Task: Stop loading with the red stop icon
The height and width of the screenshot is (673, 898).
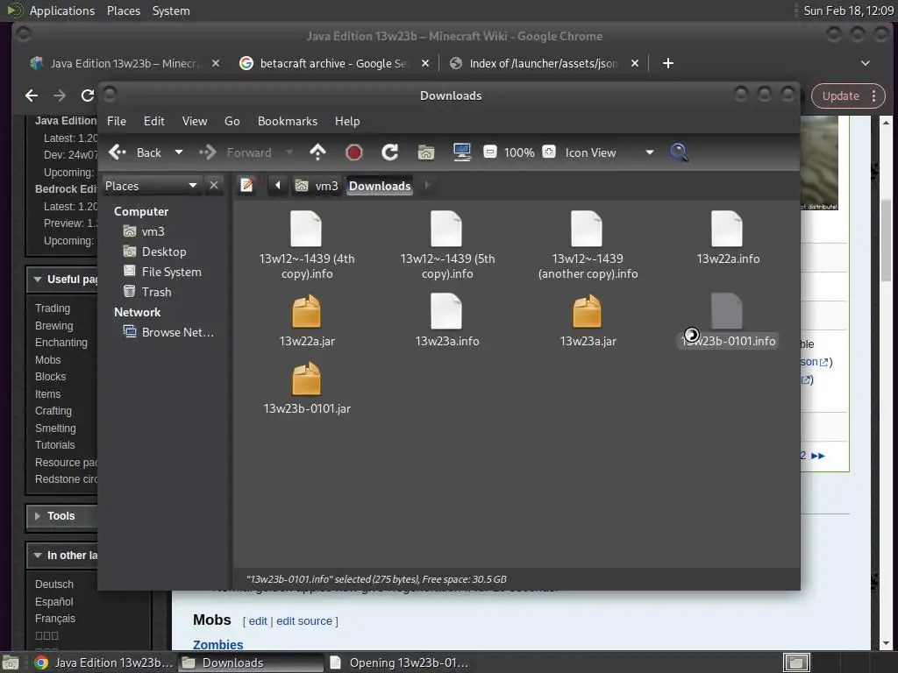Action: tap(354, 152)
